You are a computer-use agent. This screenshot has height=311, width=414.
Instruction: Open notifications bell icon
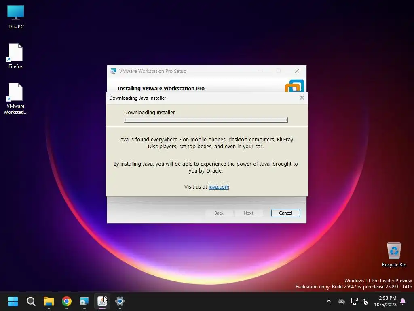[x=403, y=301]
